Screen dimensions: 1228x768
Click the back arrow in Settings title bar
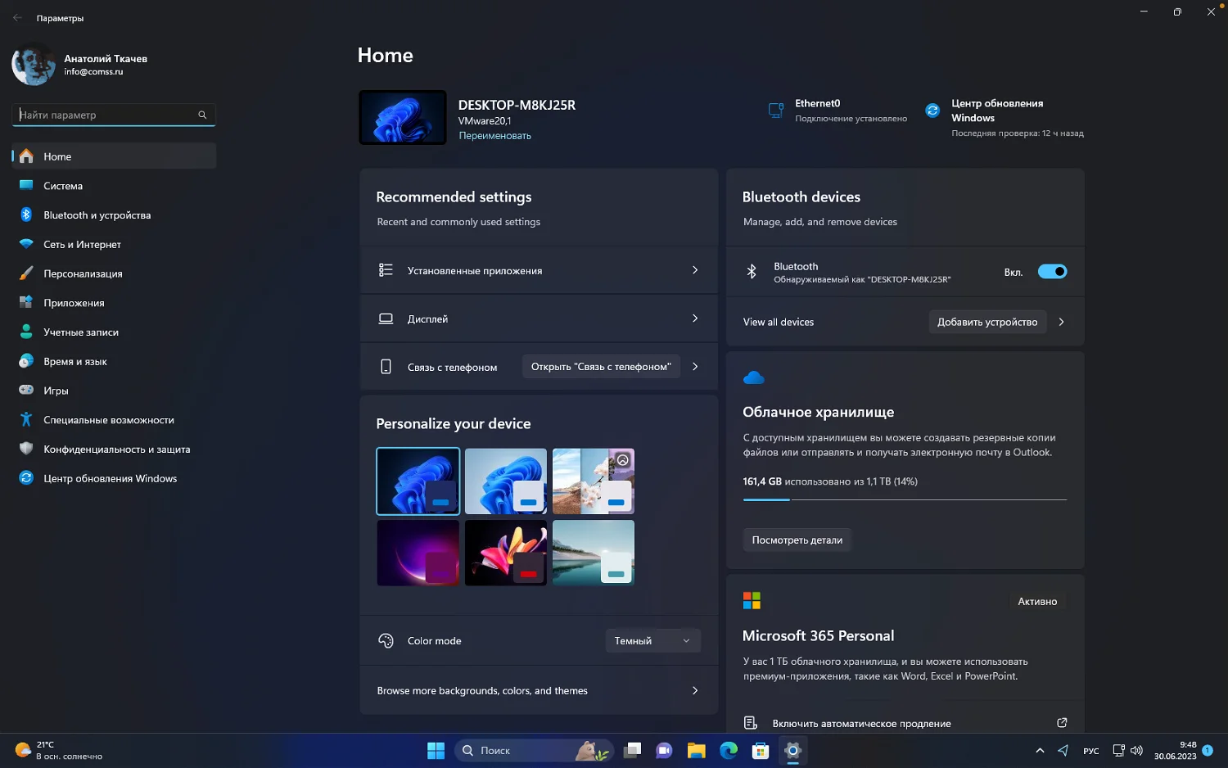pos(17,17)
